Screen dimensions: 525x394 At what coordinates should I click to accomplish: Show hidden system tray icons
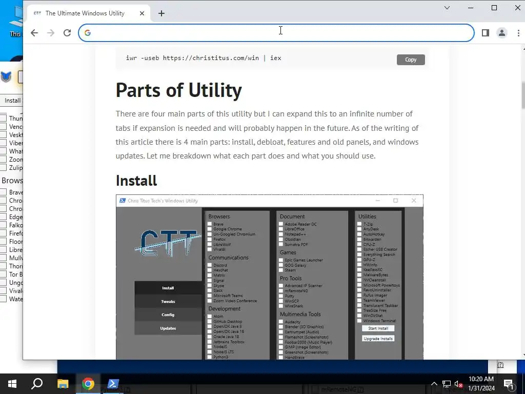[434, 384]
